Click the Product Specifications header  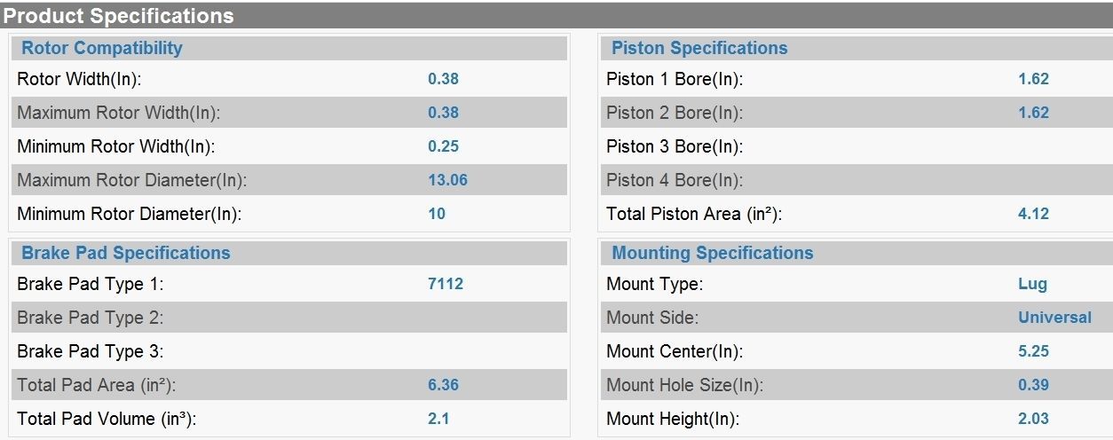[x=119, y=16]
